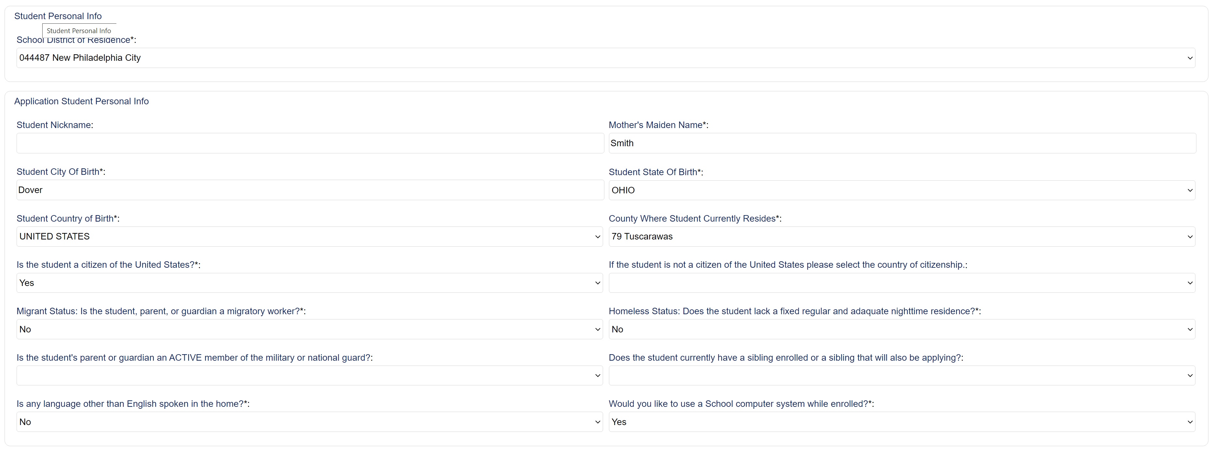Open ACTIVE military member dropdown
Screen dimensions: 1213x452
tap(310, 376)
